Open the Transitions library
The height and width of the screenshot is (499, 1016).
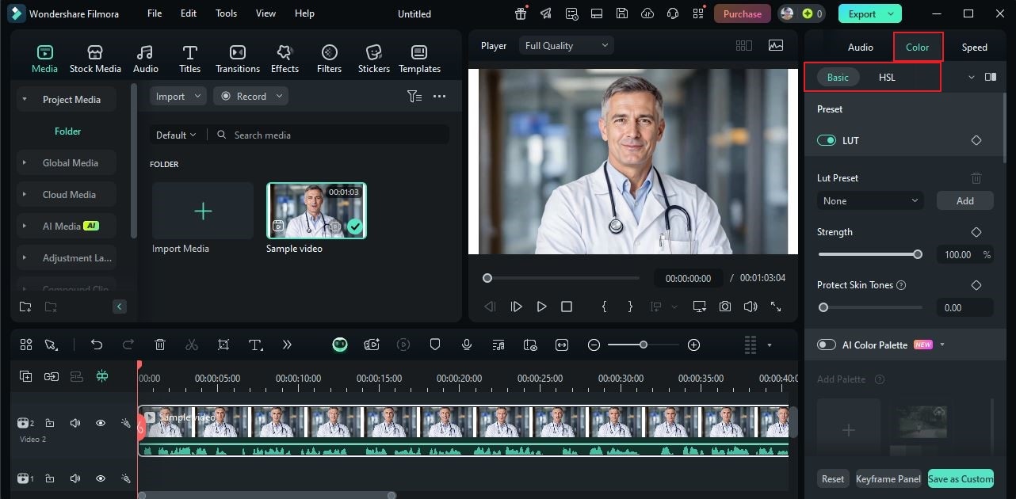(x=237, y=59)
